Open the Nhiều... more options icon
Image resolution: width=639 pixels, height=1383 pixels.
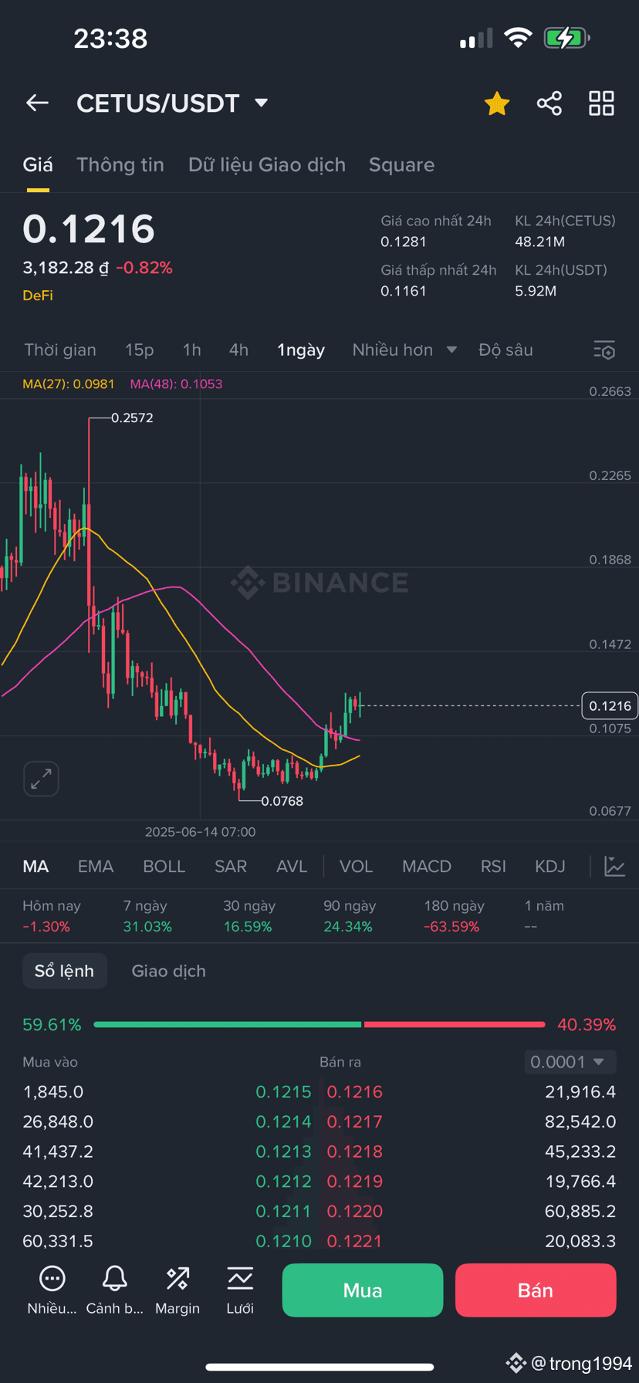point(52,1290)
